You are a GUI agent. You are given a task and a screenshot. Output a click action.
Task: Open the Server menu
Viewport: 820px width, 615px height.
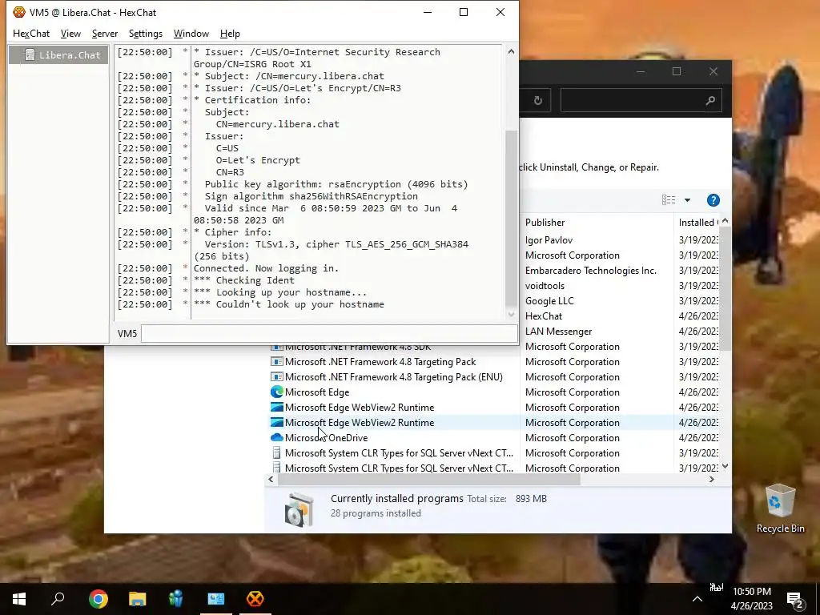click(x=105, y=34)
